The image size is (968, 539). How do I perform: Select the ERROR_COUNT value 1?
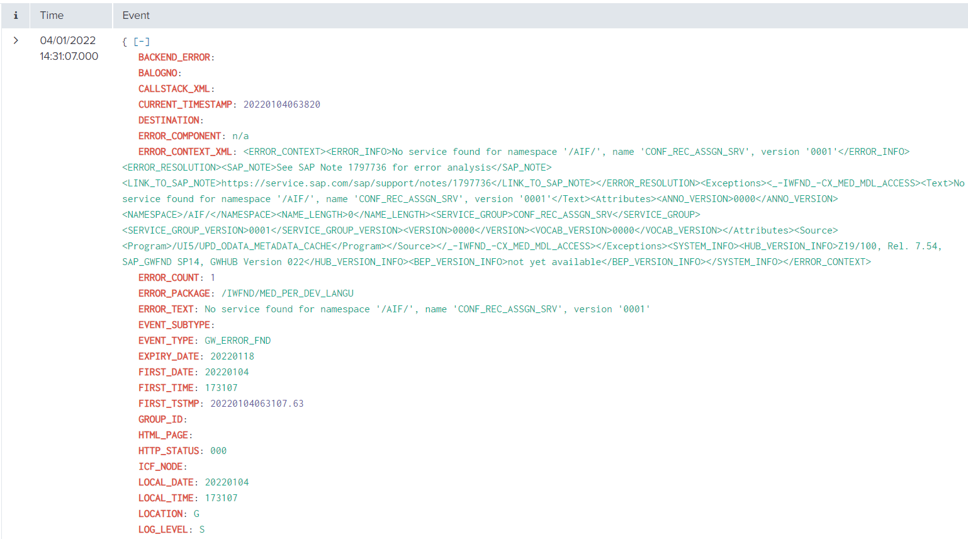pos(212,277)
